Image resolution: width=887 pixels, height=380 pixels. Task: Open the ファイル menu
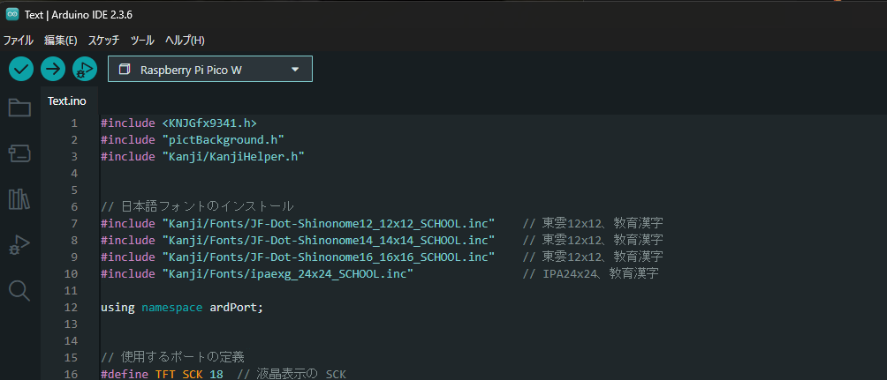pos(18,40)
